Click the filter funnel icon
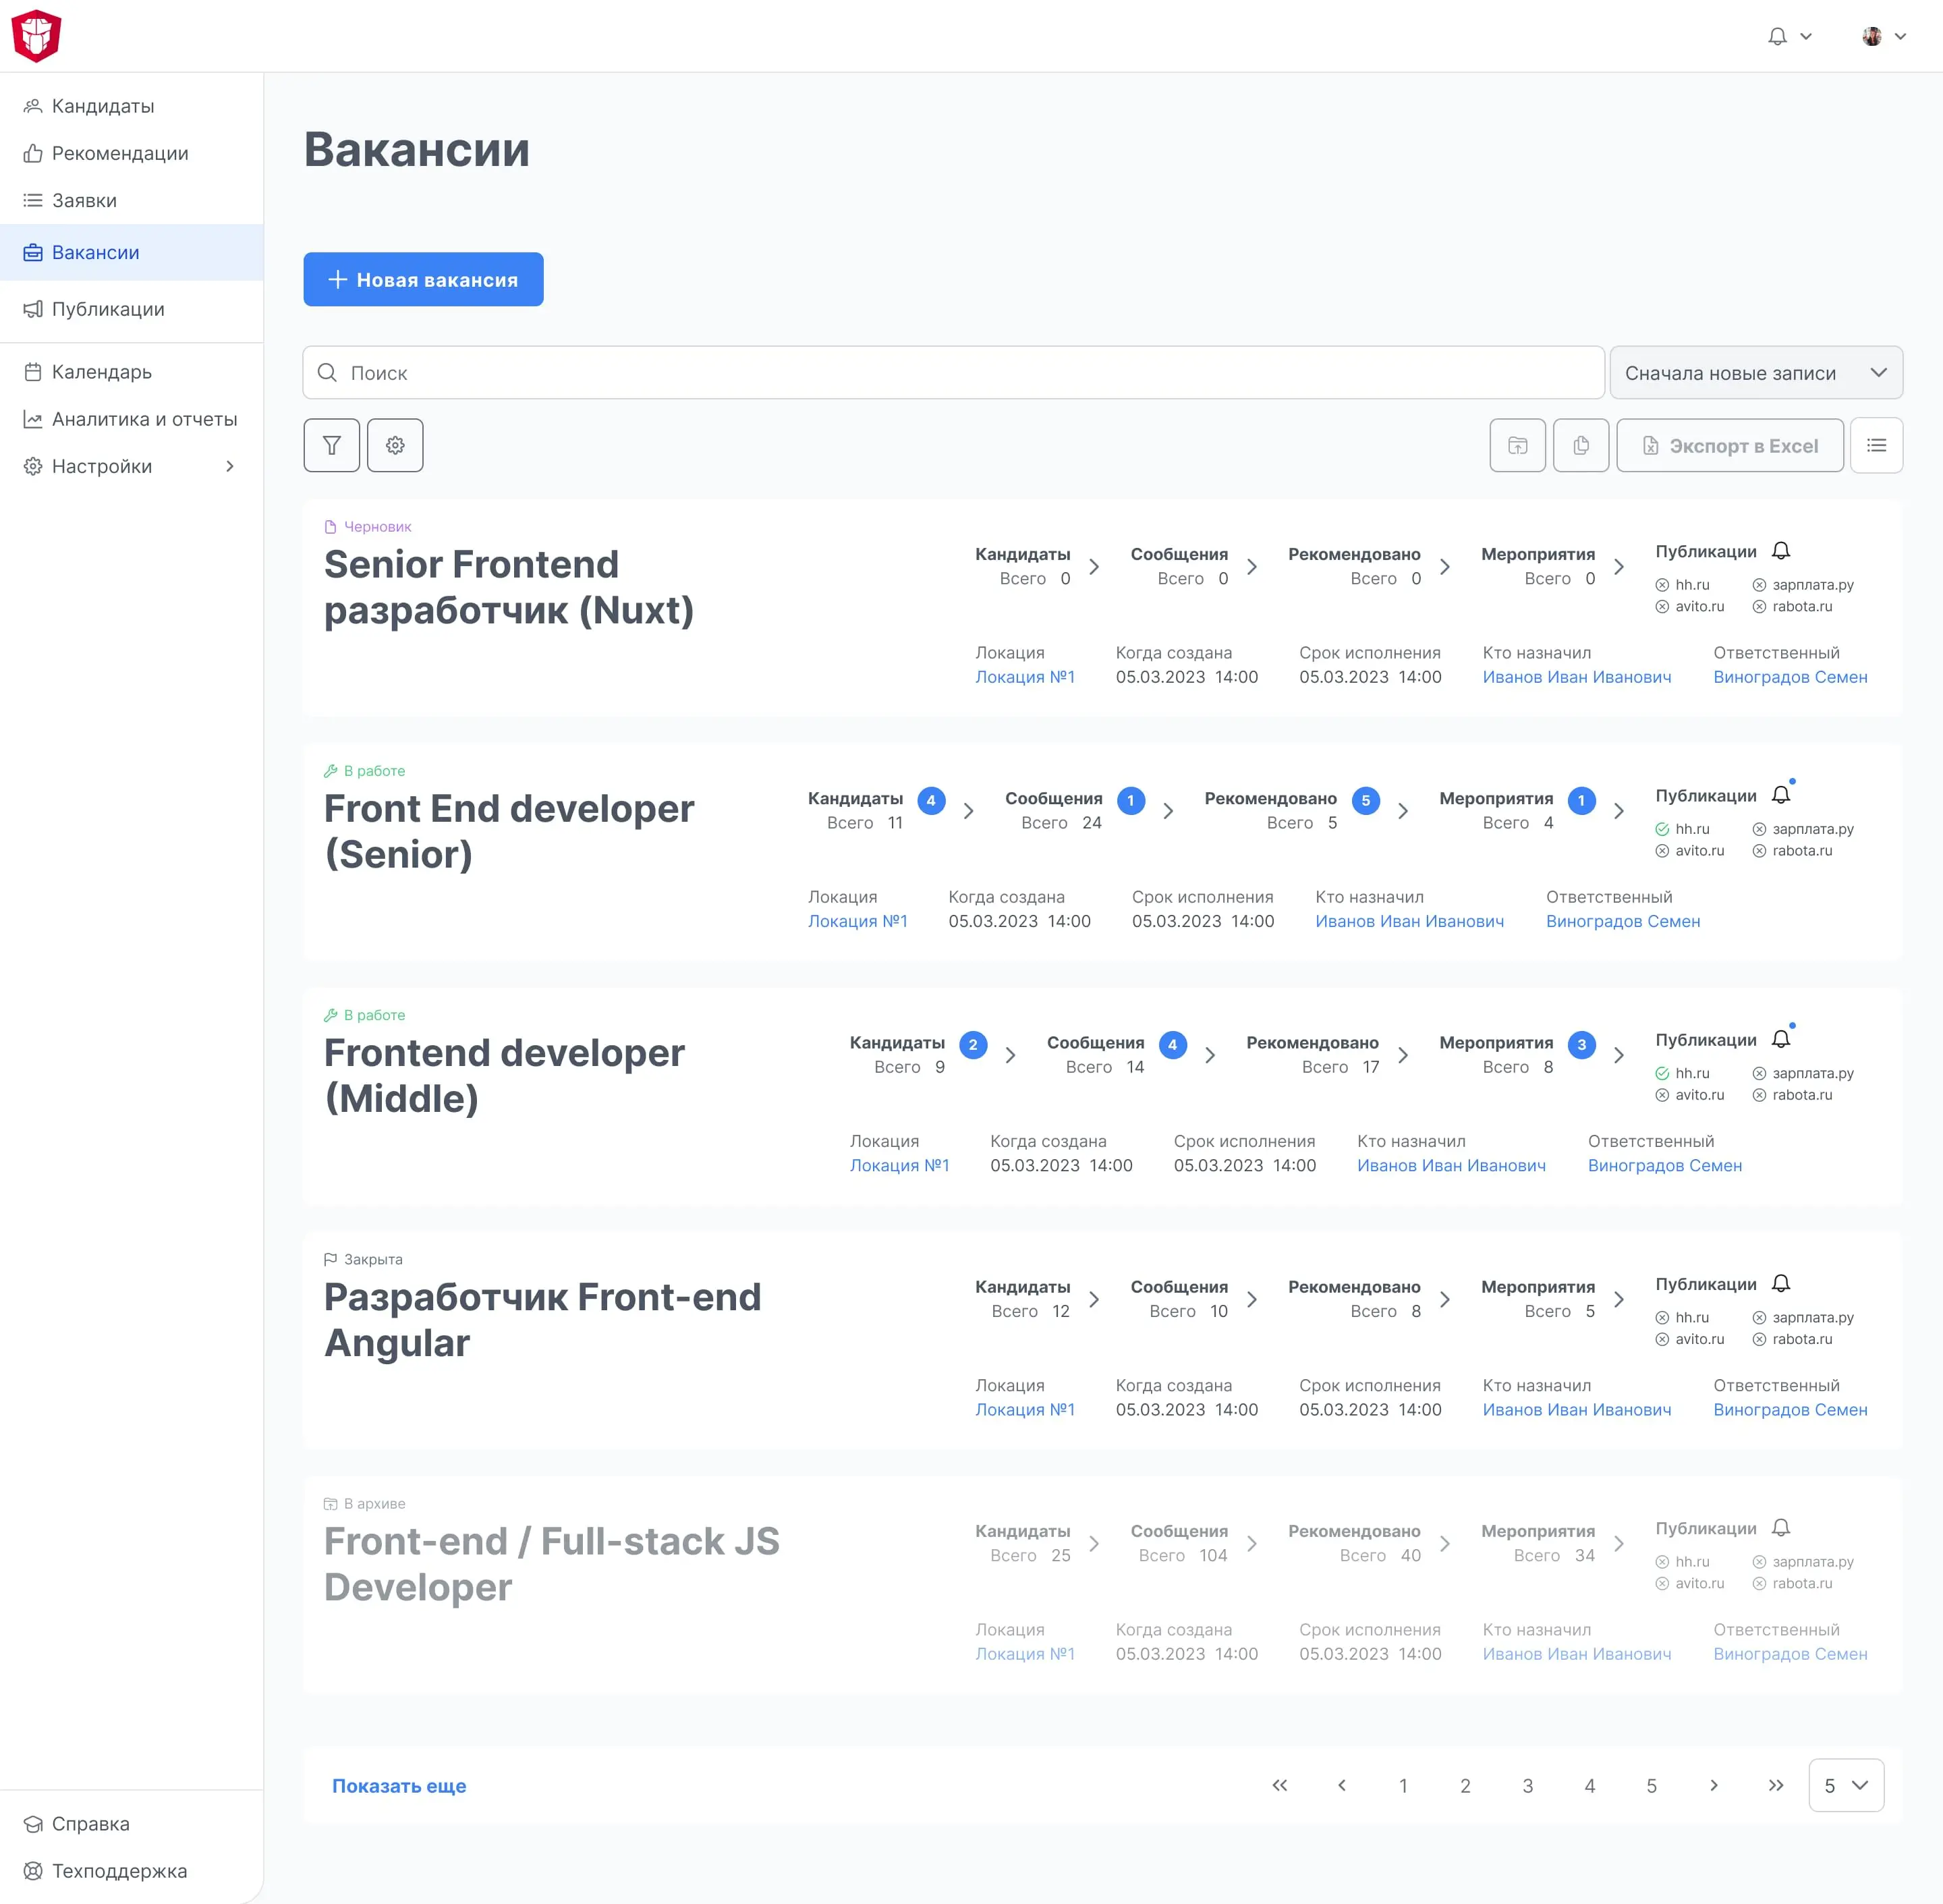The height and width of the screenshot is (1904, 1943). [x=331, y=445]
